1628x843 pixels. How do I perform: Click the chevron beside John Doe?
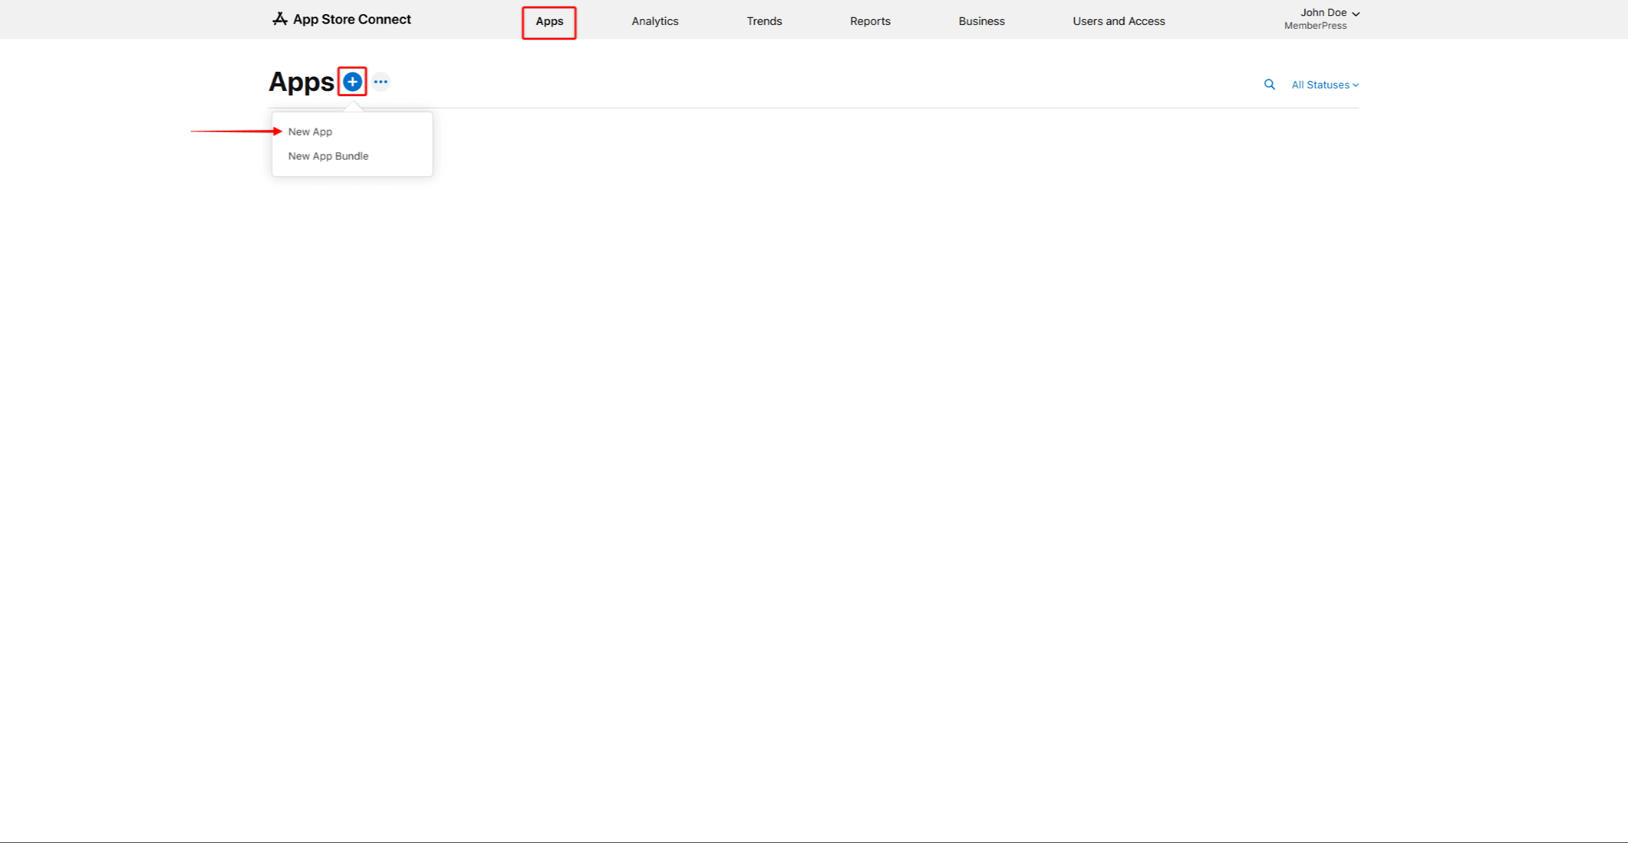(x=1356, y=13)
